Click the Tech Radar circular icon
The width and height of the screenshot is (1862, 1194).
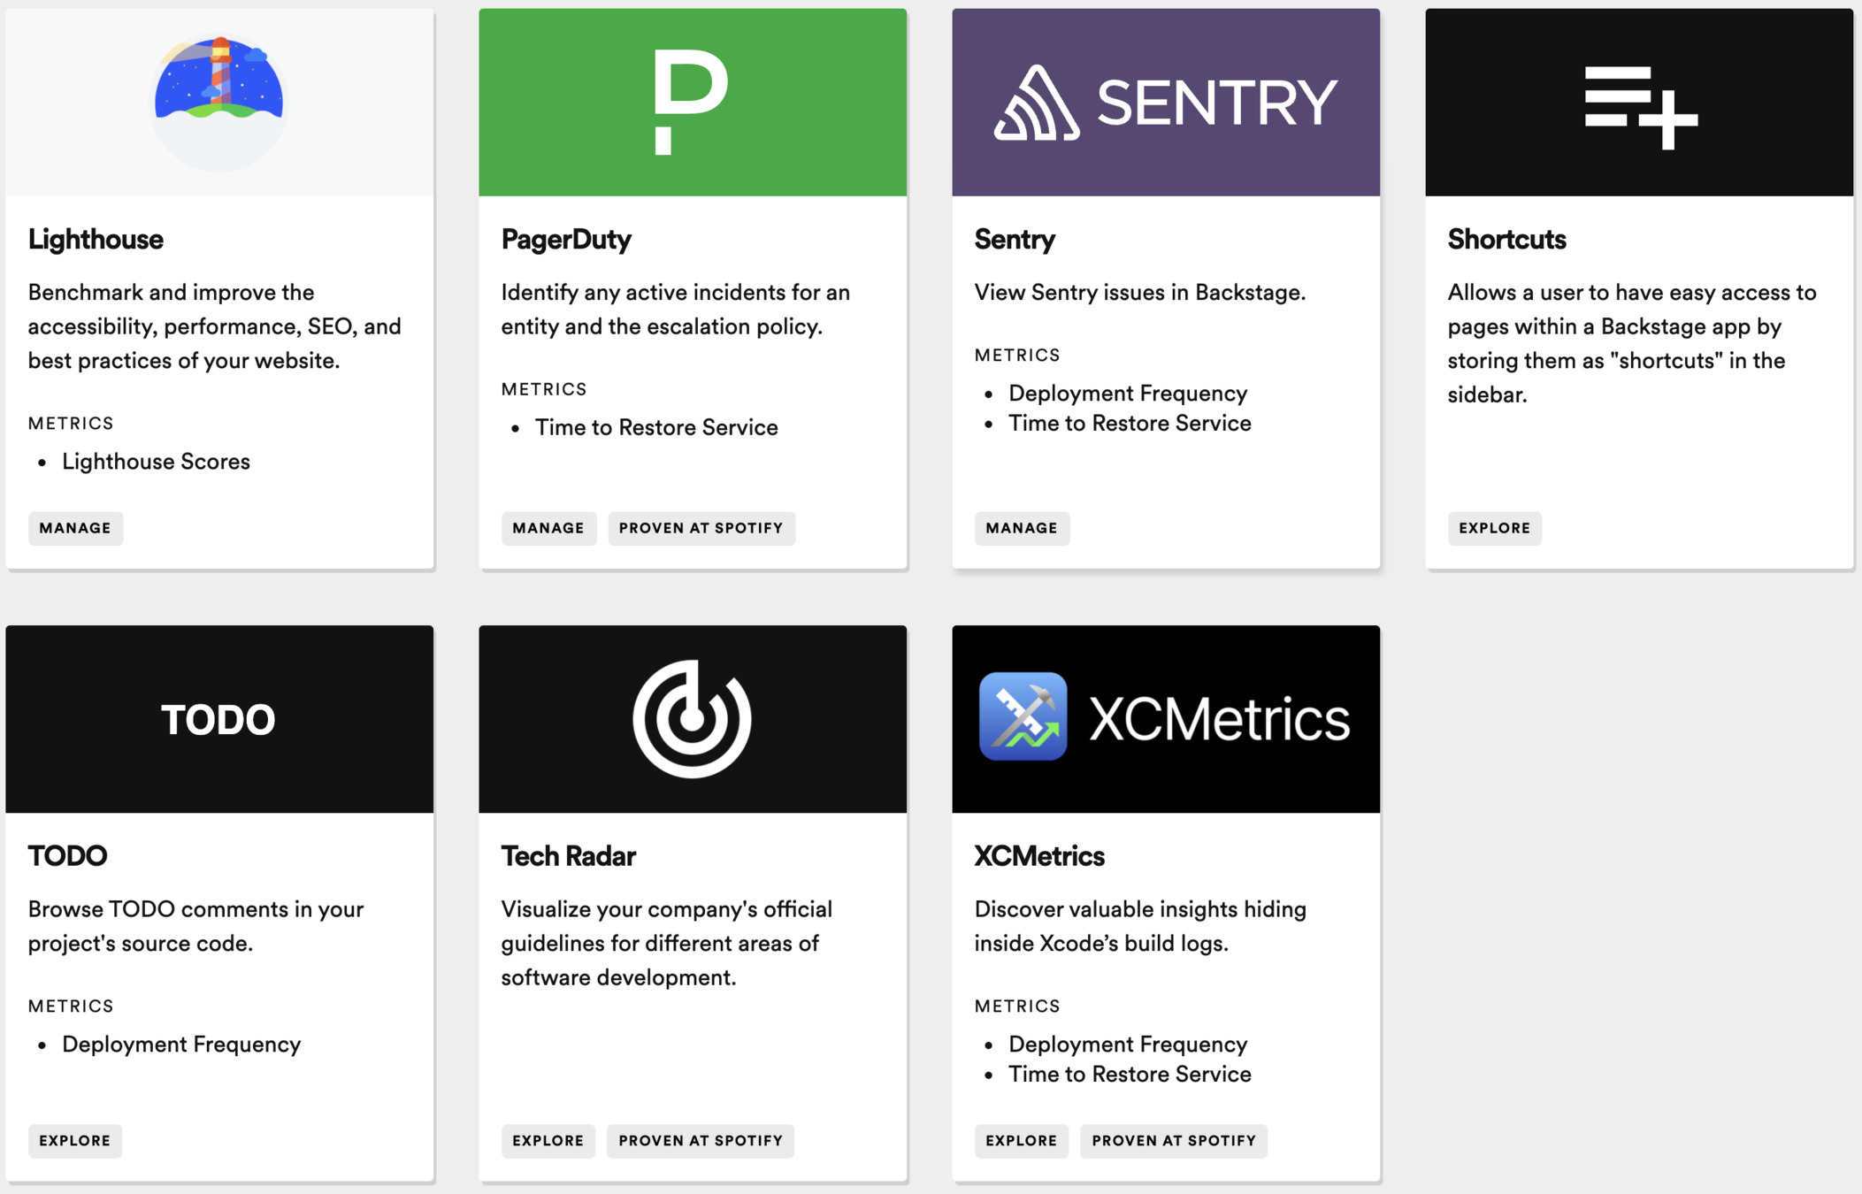tap(692, 719)
